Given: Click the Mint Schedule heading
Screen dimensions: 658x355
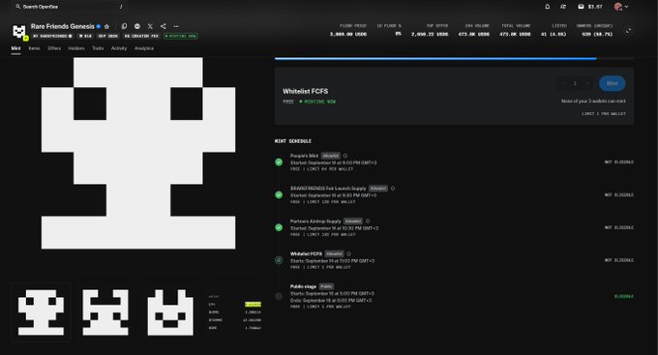Looking at the screenshot, I should coord(293,141).
